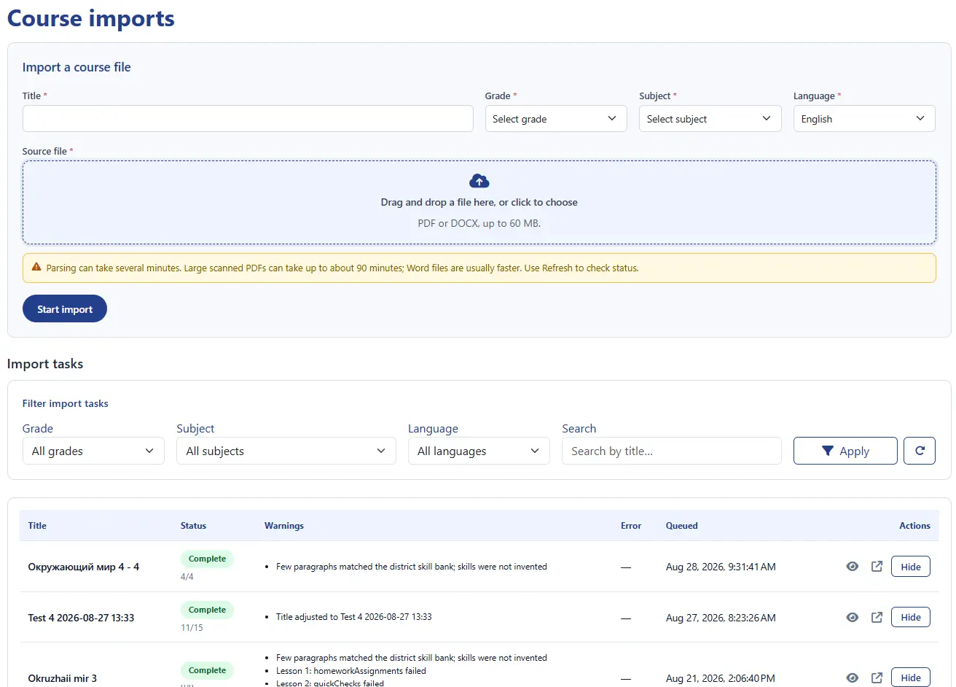
Task: Open the Select subject dropdown
Action: 710,119
